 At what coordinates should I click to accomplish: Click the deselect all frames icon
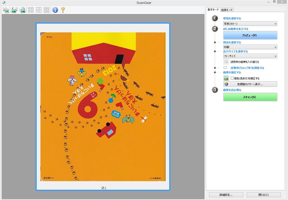(x=39, y=10)
